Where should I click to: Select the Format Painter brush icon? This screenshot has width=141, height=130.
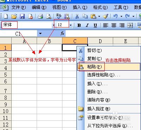pyautogui.click(x=105, y=16)
